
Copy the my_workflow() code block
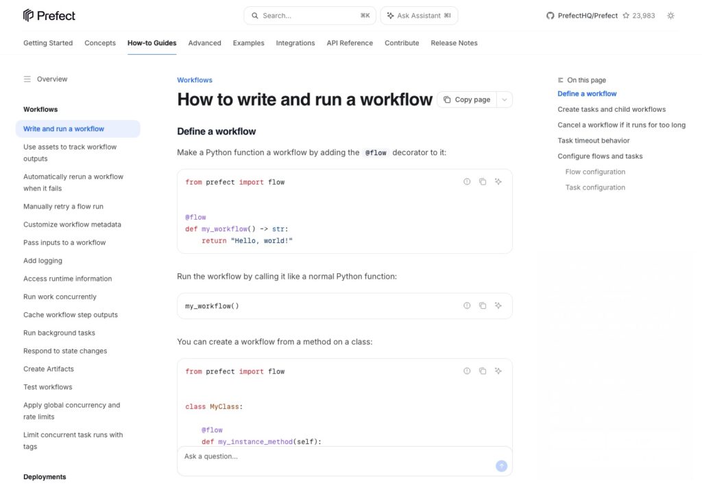tap(483, 305)
